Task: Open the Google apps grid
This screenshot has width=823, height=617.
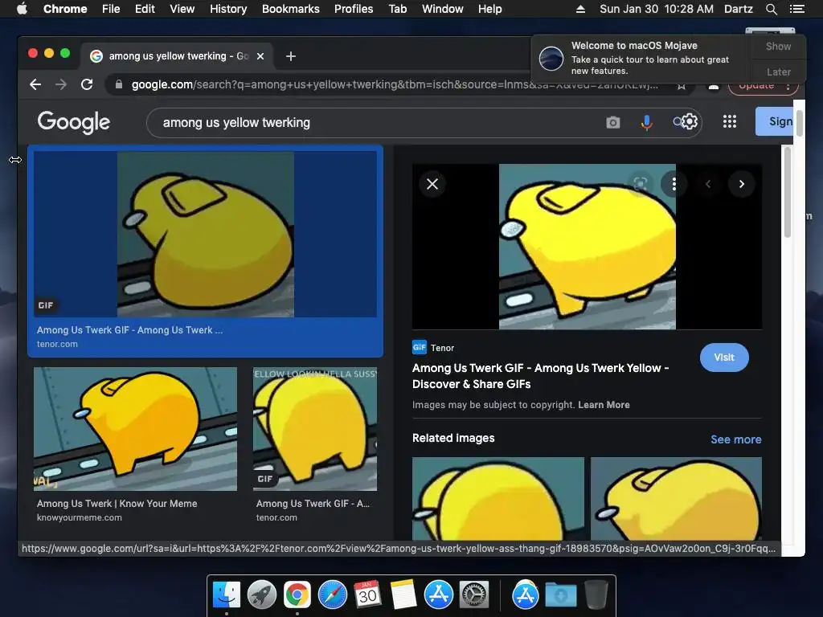Action: [730, 122]
